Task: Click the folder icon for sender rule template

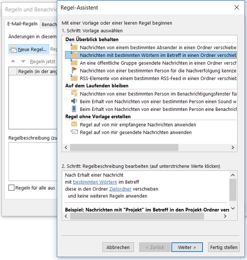Action: (74, 47)
